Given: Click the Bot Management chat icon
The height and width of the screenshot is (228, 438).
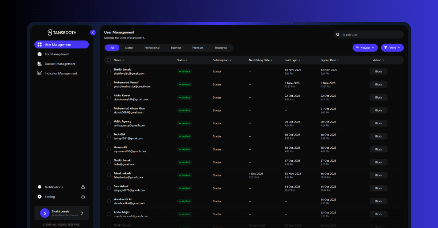Looking at the screenshot, I should coord(39,54).
